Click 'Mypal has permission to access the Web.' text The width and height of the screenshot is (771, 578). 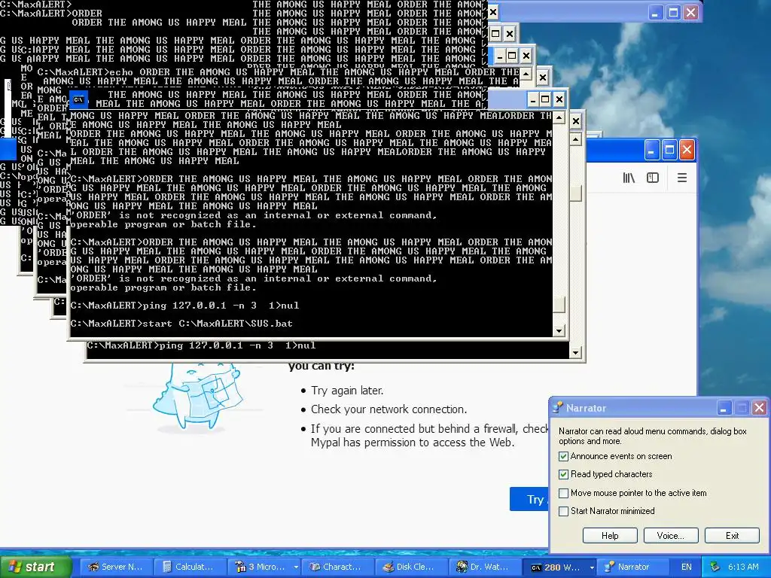pos(413,443)
